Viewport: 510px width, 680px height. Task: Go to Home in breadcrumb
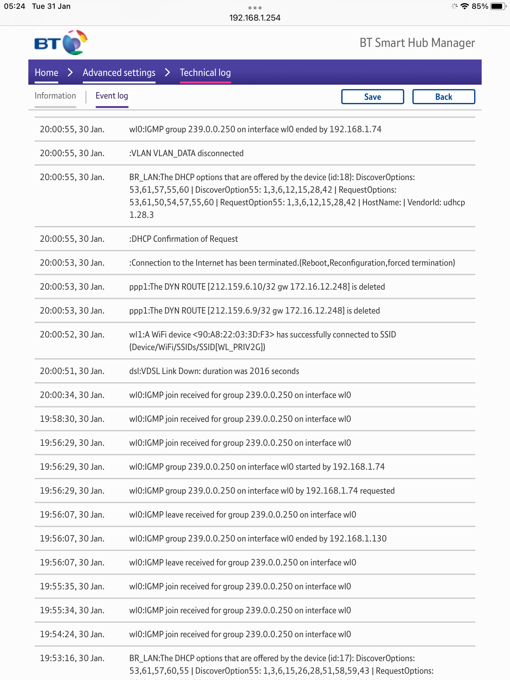click(46, 73)
